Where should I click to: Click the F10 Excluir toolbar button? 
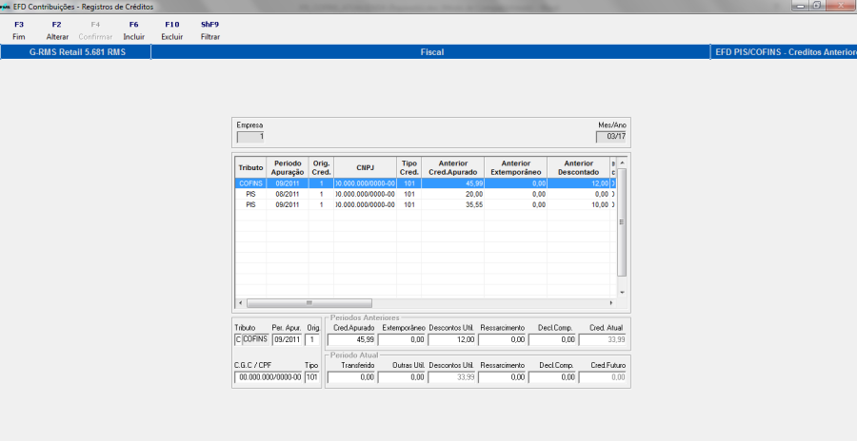click(172, 30)
